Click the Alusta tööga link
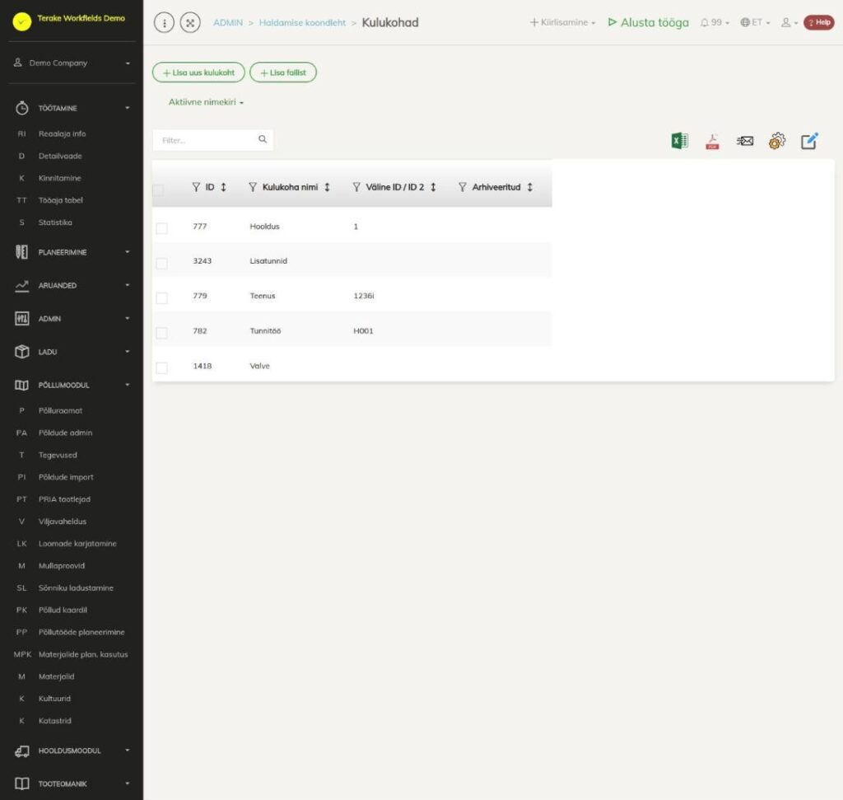 click(x=648, y=22)
